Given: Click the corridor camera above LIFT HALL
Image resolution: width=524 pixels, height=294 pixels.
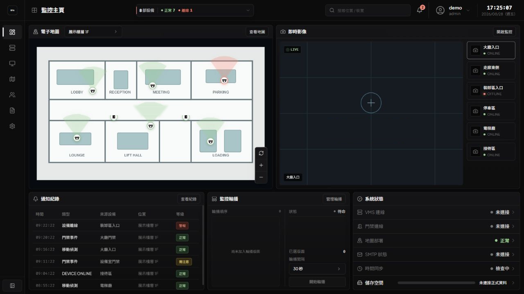Looking at the screenshot, I should tap(151, 125).
